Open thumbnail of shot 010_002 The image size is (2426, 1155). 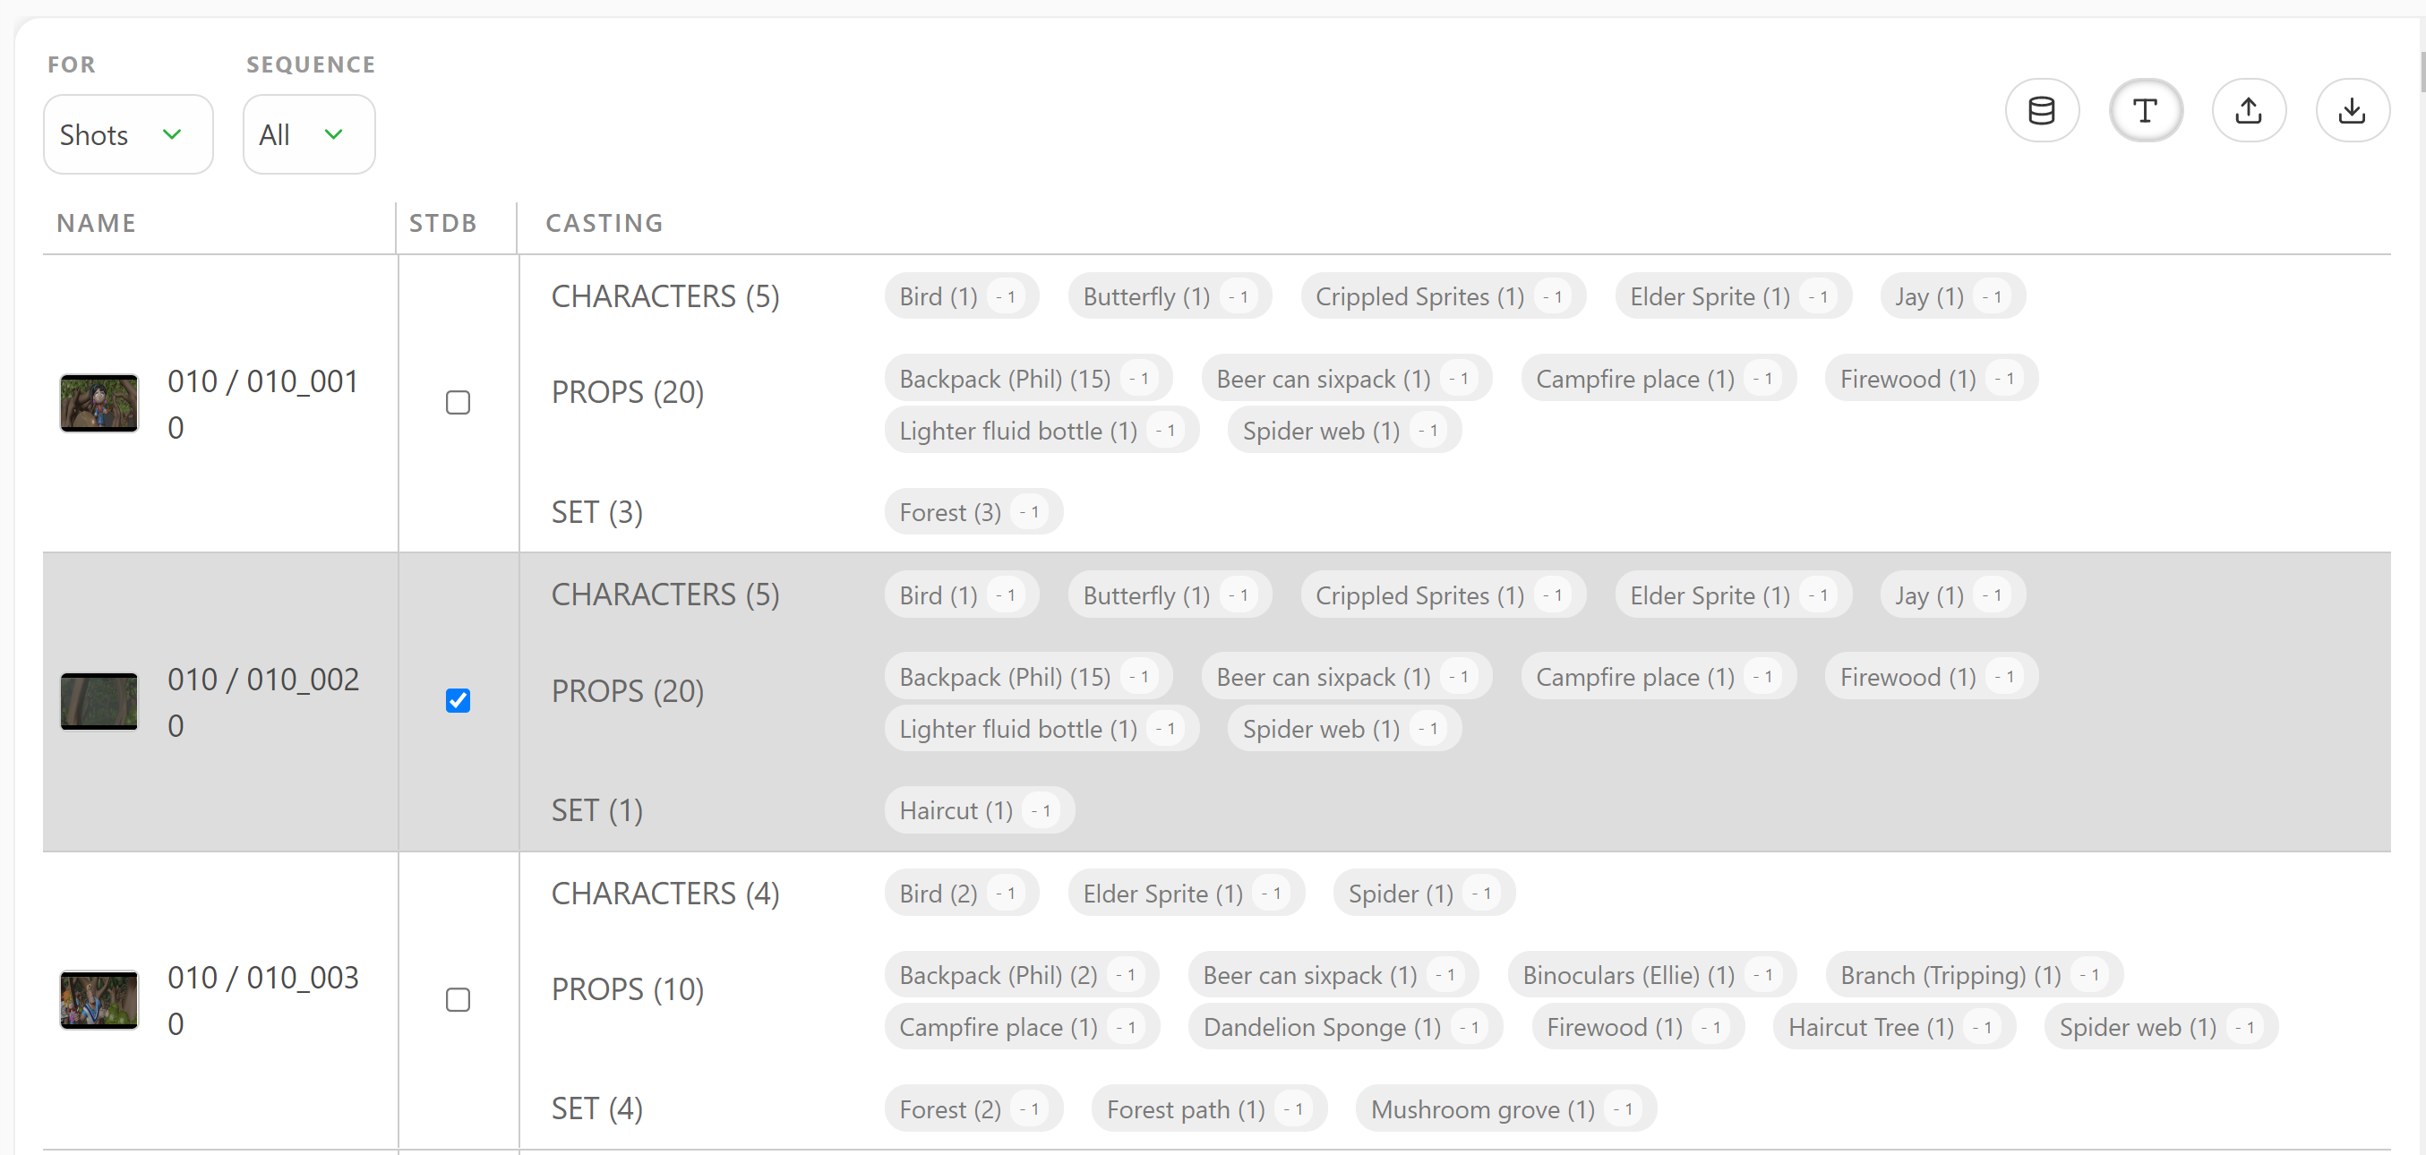(99, 701)
